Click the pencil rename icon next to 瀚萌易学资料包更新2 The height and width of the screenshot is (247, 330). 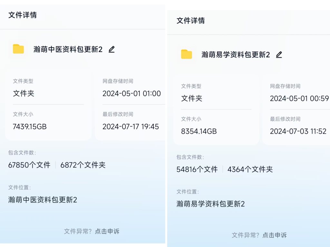(279, 55)
